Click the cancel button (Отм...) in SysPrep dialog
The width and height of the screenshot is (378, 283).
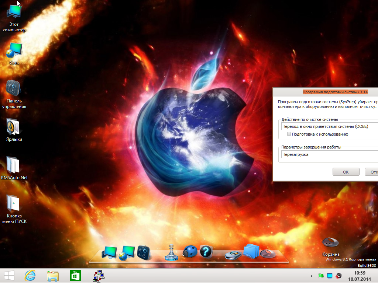pos(371,172)
